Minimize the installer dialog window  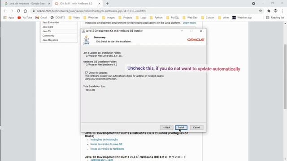click(x=182, y=31)
